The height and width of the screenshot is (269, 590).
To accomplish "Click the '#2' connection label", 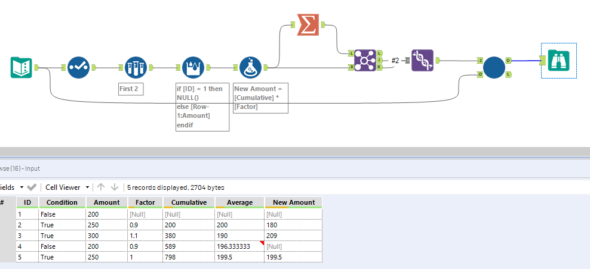I will (x=395, y=60).
